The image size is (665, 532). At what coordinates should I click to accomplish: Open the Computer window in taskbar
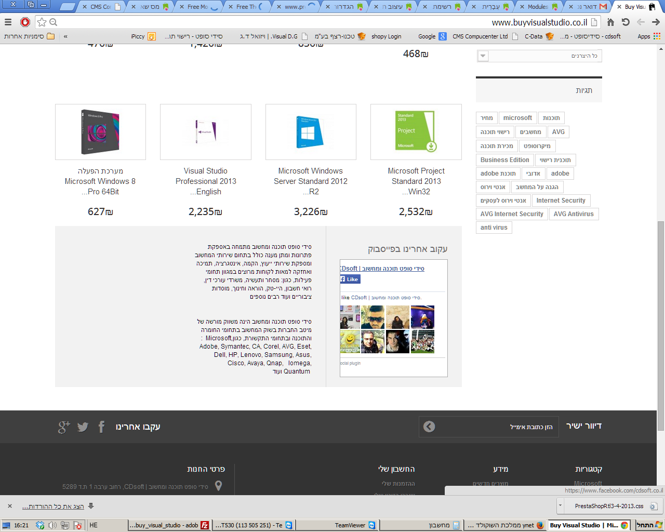pos(421,525)
